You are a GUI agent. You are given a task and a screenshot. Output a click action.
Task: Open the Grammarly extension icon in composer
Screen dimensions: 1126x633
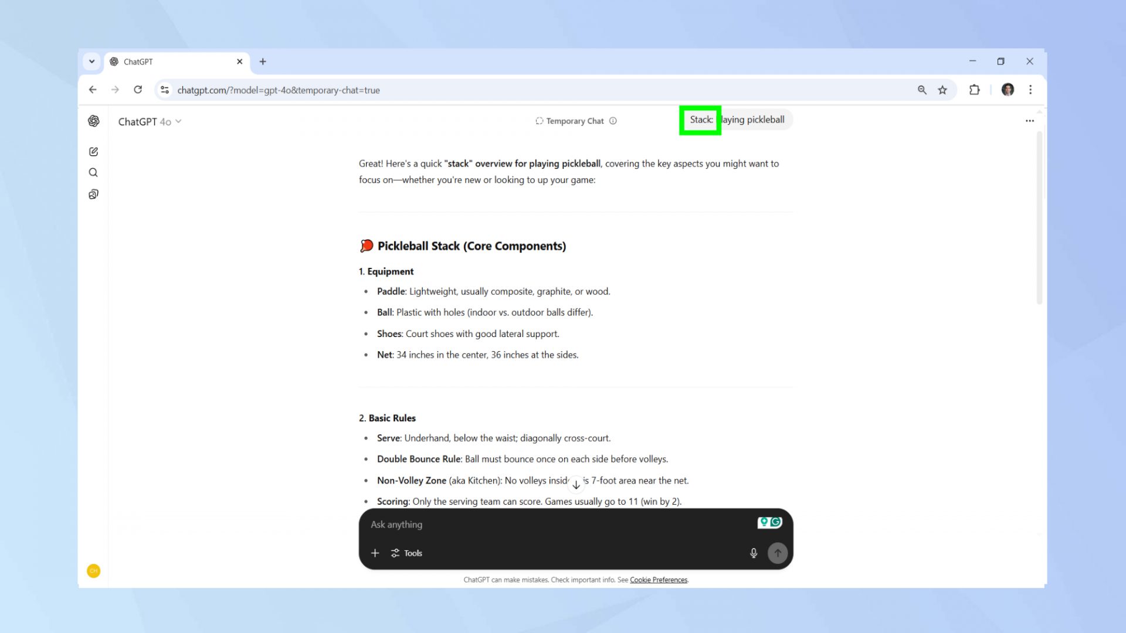tap(769, 522)
